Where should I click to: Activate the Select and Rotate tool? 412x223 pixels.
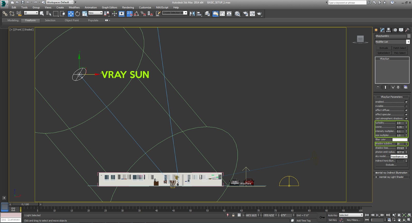coord(78,14)
